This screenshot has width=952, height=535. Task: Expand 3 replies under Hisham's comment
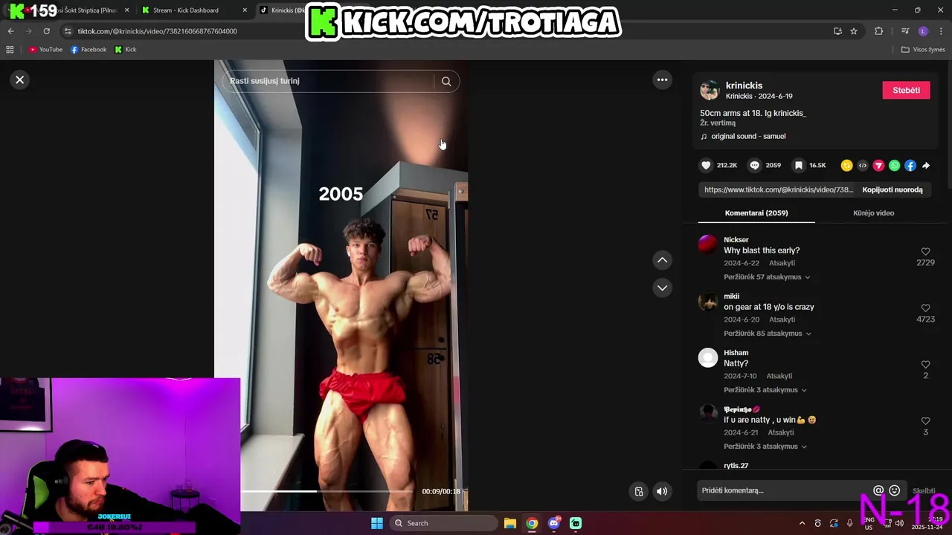coord(765,390)
